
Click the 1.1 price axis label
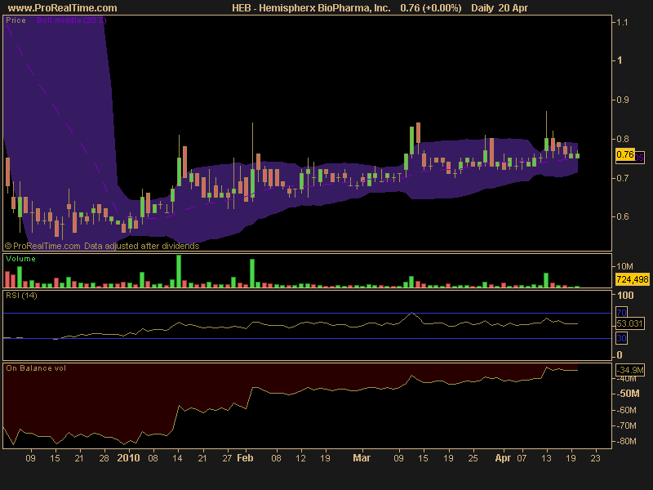pos(622,22)
